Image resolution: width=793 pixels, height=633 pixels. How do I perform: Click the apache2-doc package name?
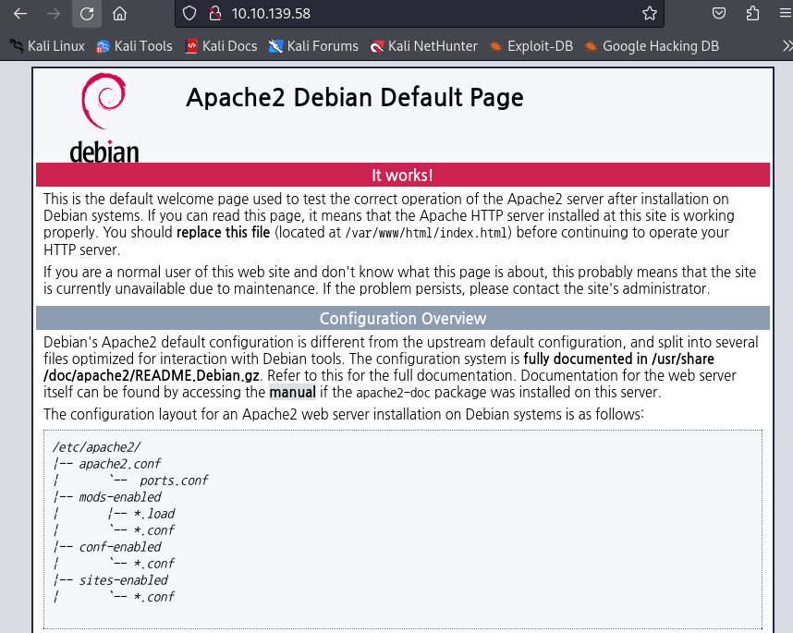pyautogui.click(x=394, y=393)
